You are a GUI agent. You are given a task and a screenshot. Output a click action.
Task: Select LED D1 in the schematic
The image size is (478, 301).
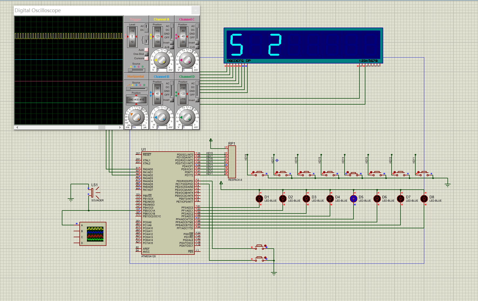[259, 199]
